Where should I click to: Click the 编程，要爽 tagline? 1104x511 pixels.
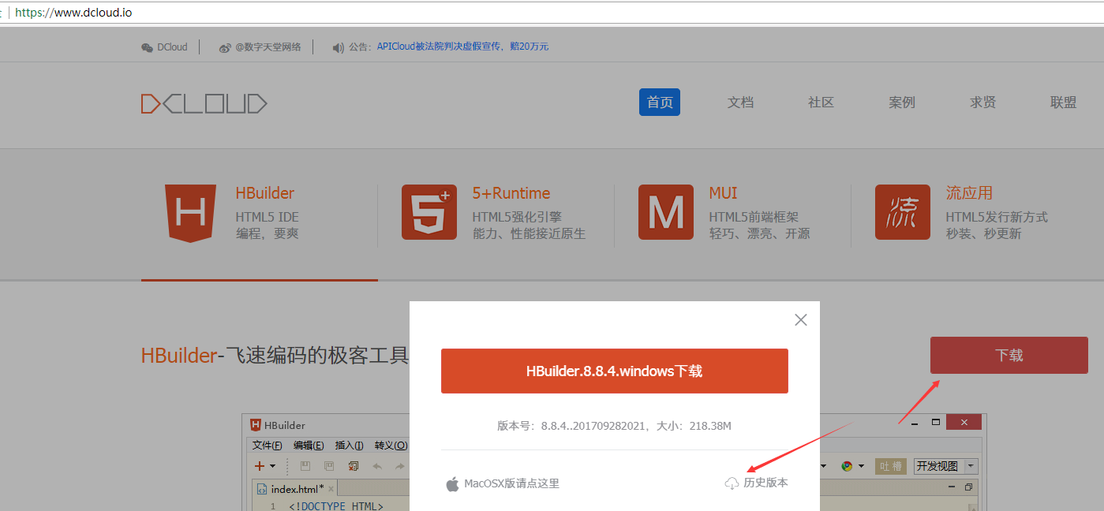pyautogui.click(x=268, y=233)
